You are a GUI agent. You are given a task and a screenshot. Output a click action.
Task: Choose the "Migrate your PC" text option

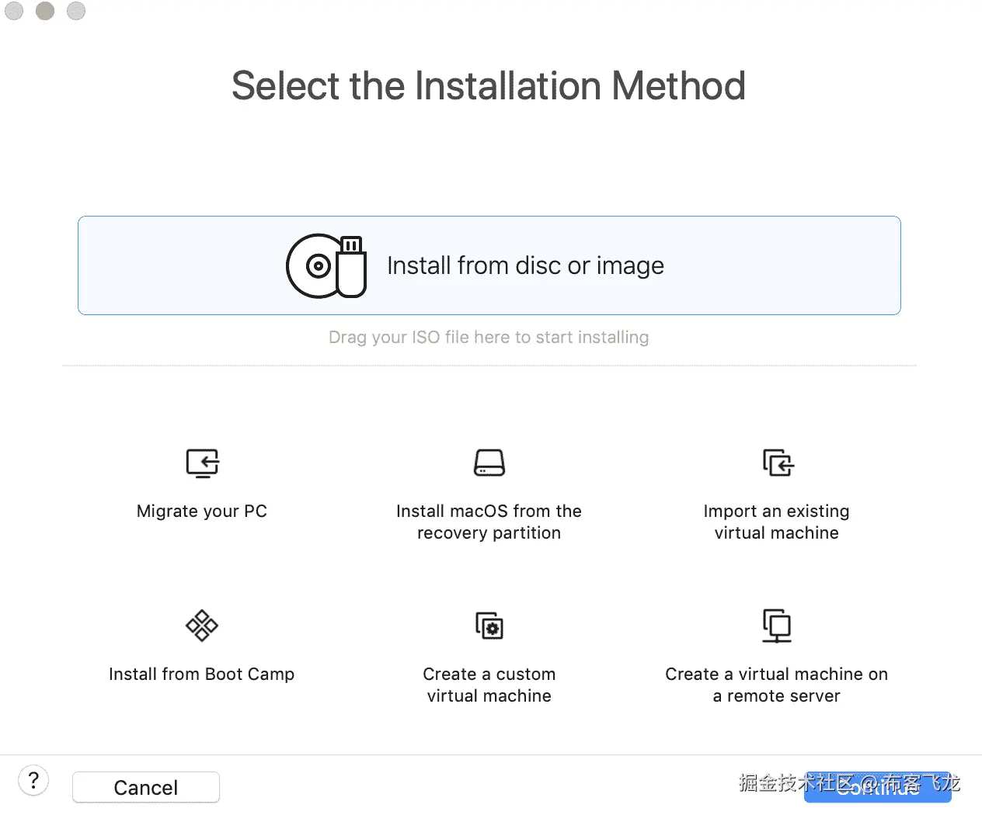202,512
